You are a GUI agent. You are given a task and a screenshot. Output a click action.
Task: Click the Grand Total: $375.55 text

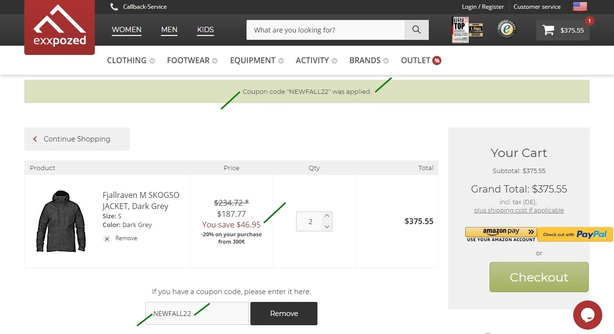pyautogui.click(x=519, y=189)
